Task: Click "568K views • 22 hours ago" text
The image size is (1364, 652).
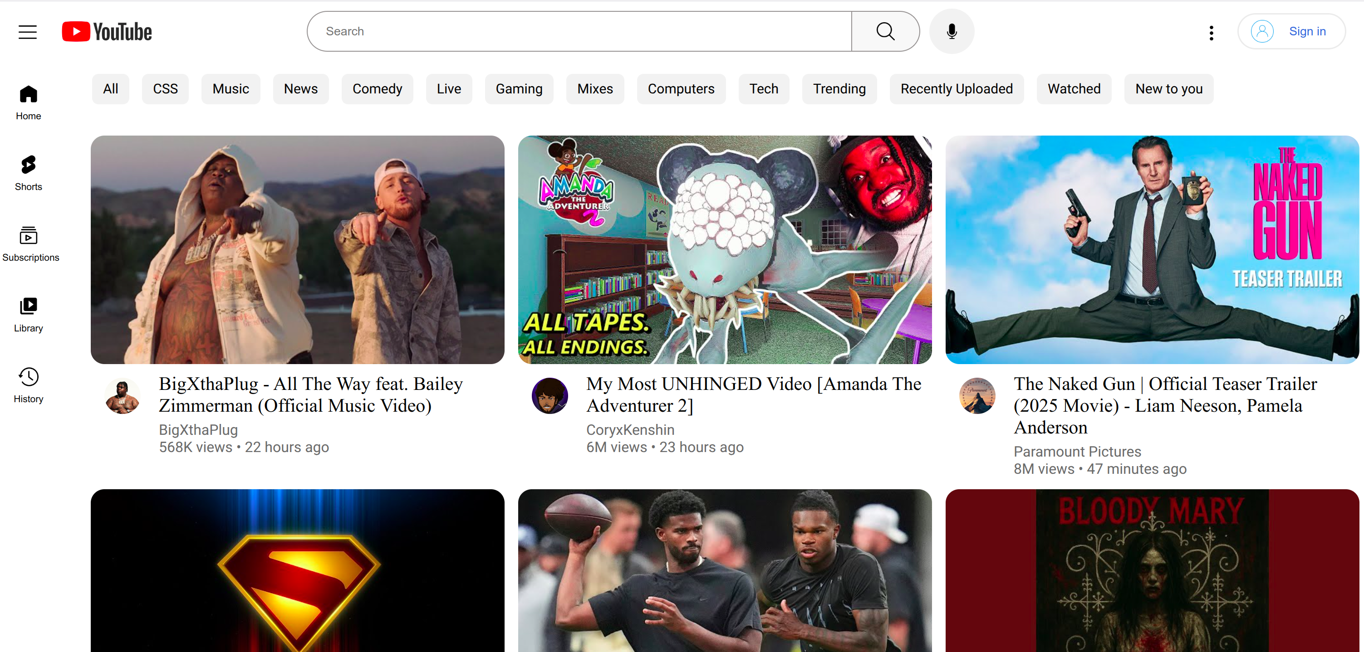Action: [x=244, y=447]
